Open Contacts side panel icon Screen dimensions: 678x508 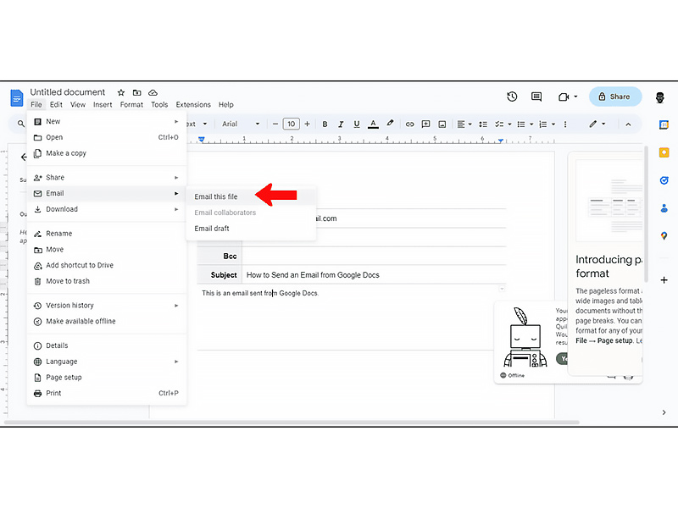[x=664, y=208]
